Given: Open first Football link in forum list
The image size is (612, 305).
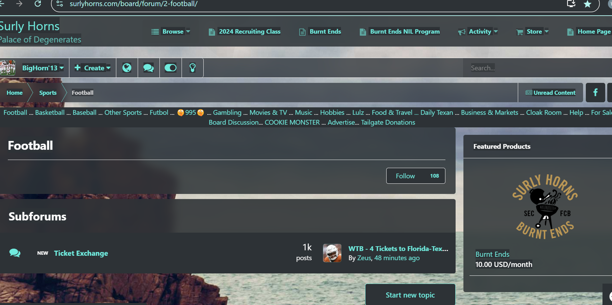Looking at the screenshot, I should pyautogui.click(x=15, y=112).
